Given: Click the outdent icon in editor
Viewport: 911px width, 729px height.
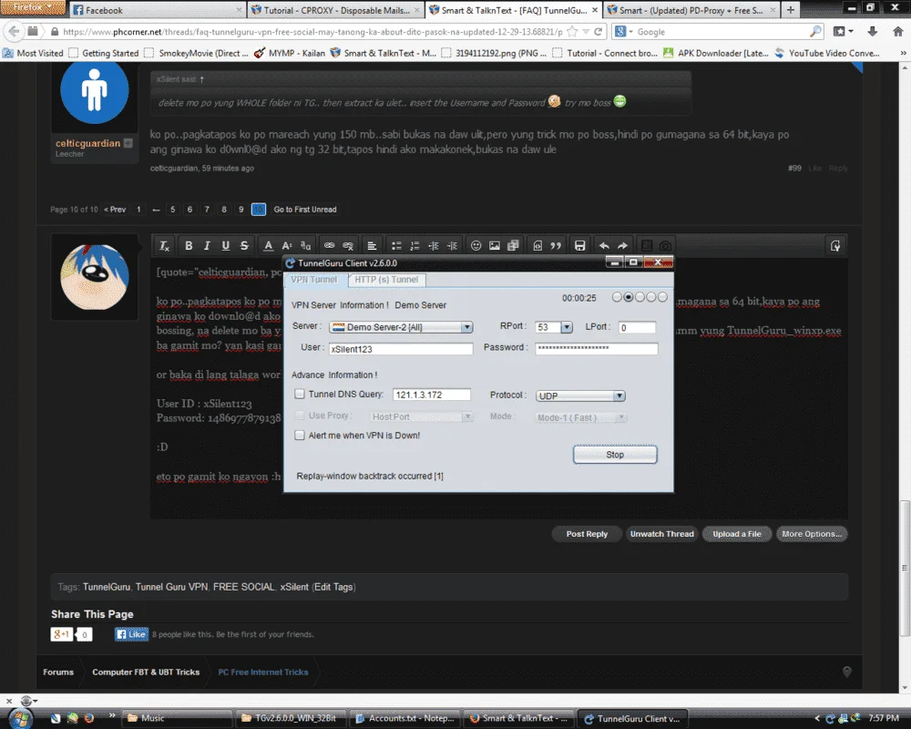Looking at the screenshot, I should pyautogui.click(x=434, y=246).
